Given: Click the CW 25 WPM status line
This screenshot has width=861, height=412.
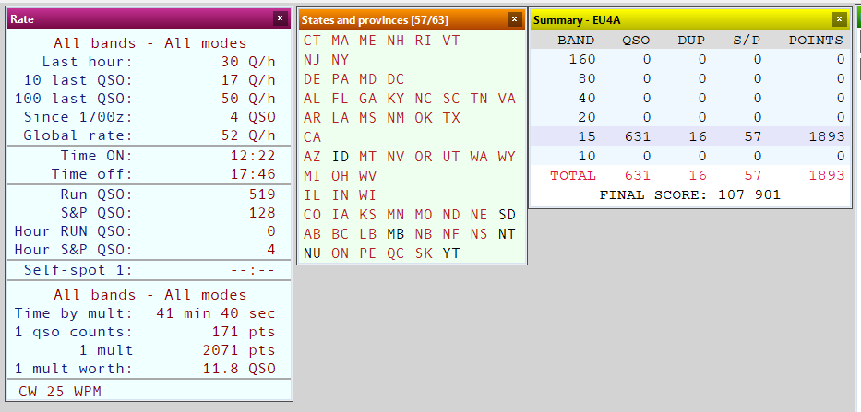Looking at the screenshot, I should [x=60, y=391].
